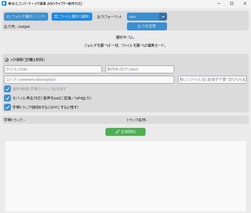This screenshot has height=213, width=251.
Task: Click the タイトル（title） input field
Action: tap(53, 69)
